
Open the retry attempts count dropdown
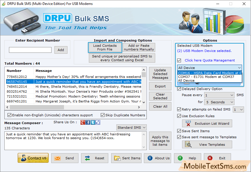pyautogui.click(x=238, y=110)
